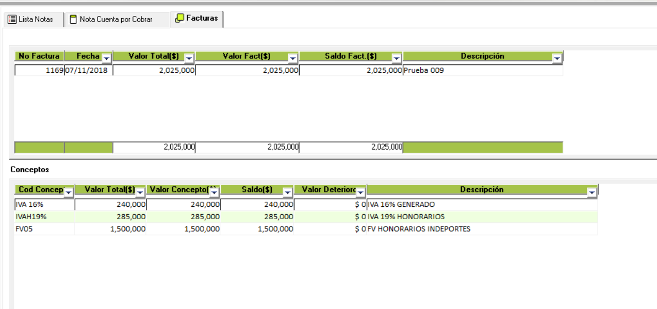Expand Conceptos Descripción column filter

592,191
